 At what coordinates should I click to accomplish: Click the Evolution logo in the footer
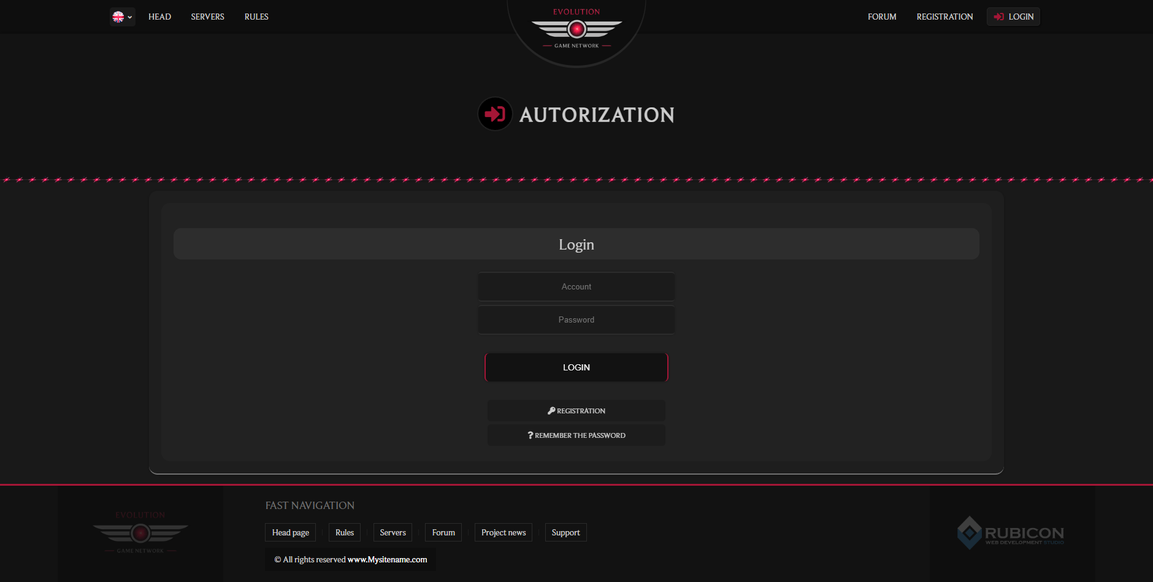coord(140,532)
